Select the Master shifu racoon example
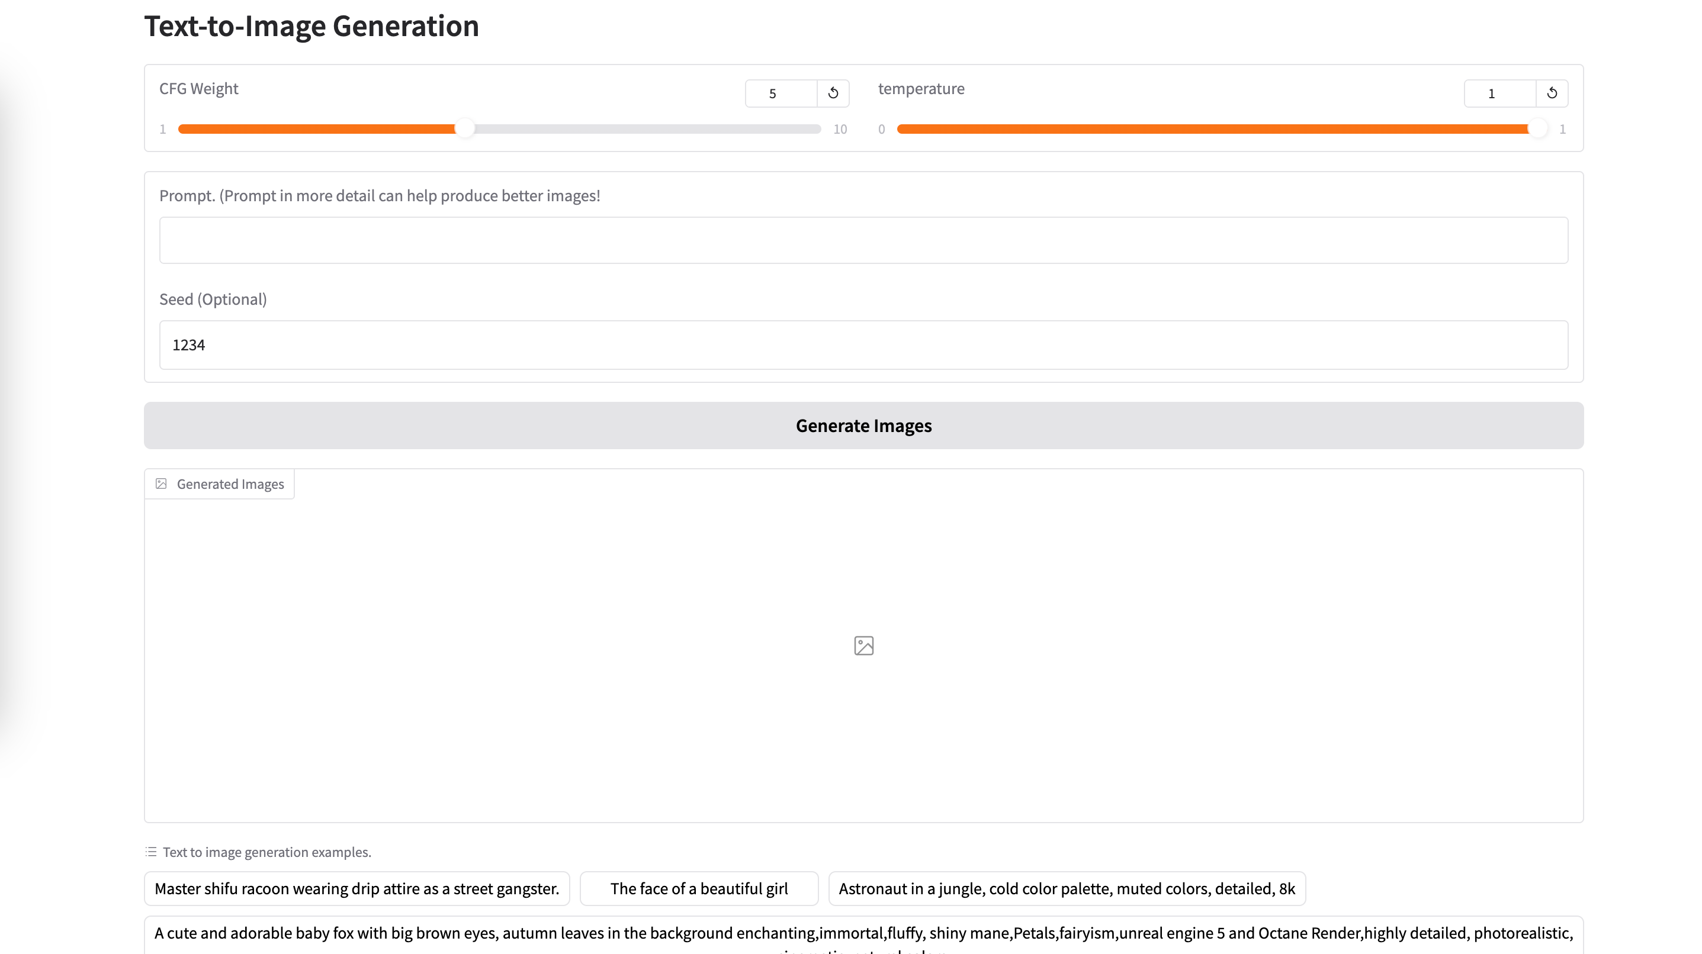 coord(357,889)
